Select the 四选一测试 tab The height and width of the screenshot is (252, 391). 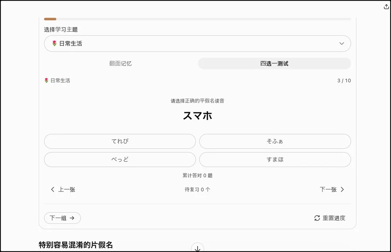[x=274, y=63]
